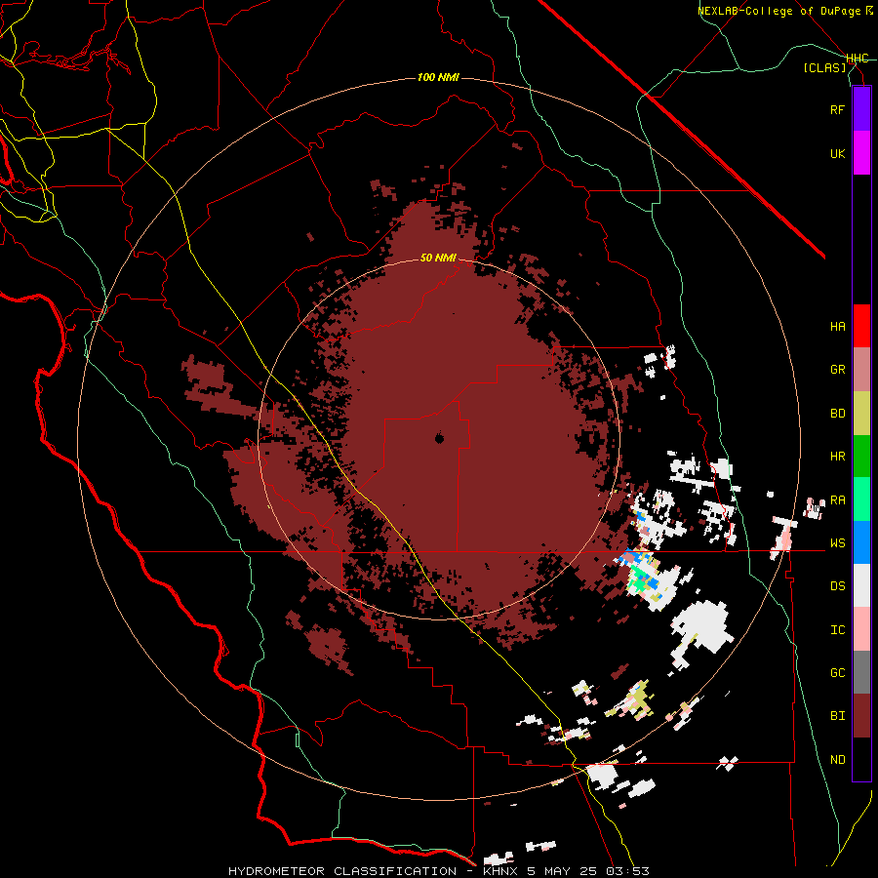
Task: Click the HA red legend swatch
Action: click(861, 326)
